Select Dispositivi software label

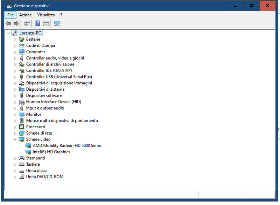[44, 96]
